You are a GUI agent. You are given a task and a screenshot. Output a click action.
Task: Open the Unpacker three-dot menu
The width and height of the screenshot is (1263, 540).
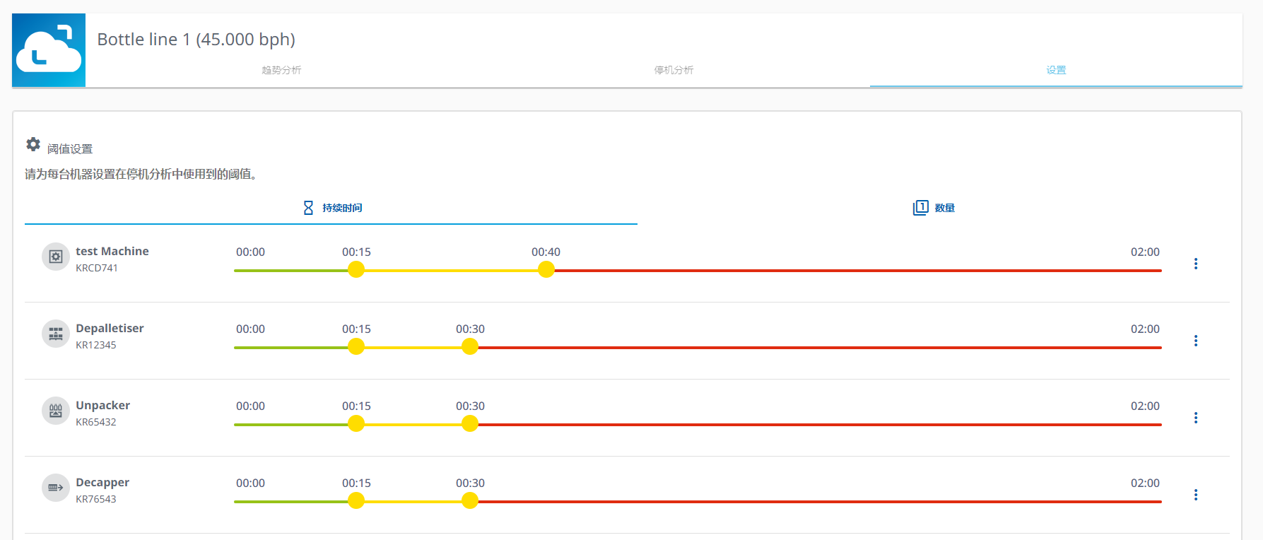click(1195, 418)
